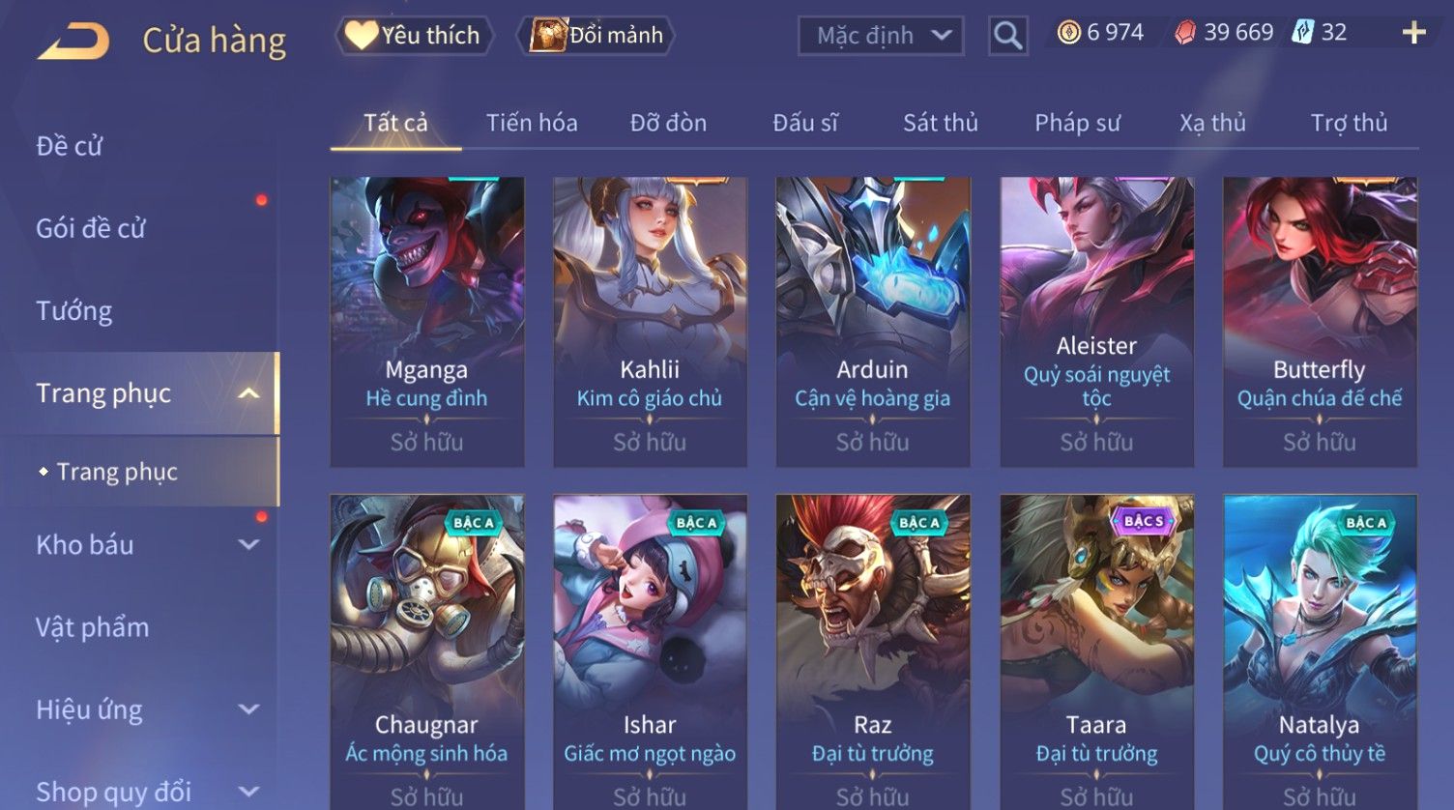Image resolution: width=1454 pixels, height=810 pixels.
Task: Tap the golden back arrow icon
Action: click(x=73, y=42)
